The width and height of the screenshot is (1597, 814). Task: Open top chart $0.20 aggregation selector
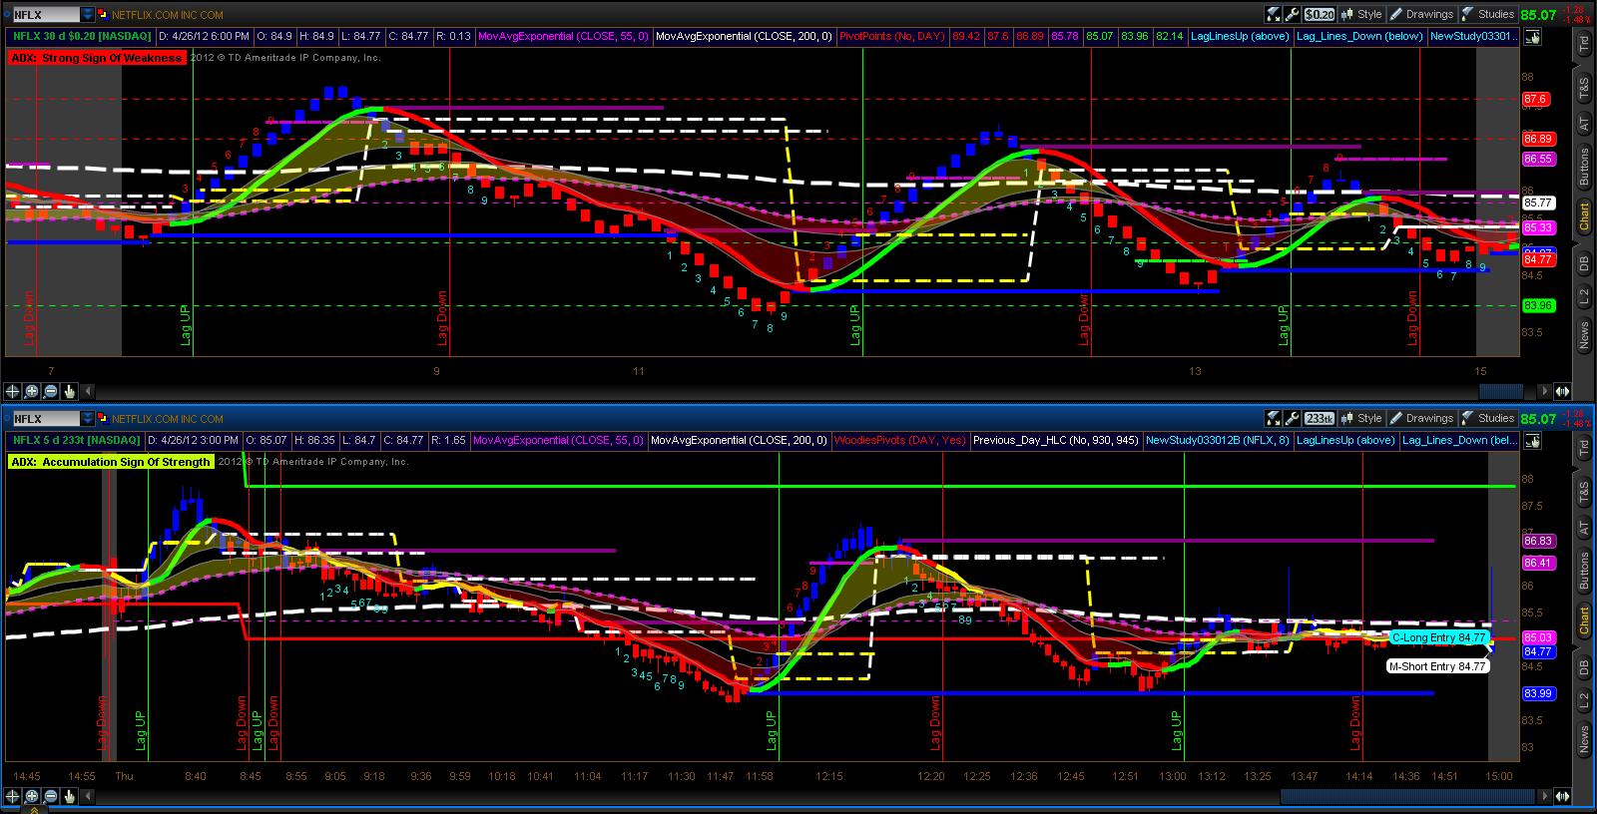(x=1320, y=14)
